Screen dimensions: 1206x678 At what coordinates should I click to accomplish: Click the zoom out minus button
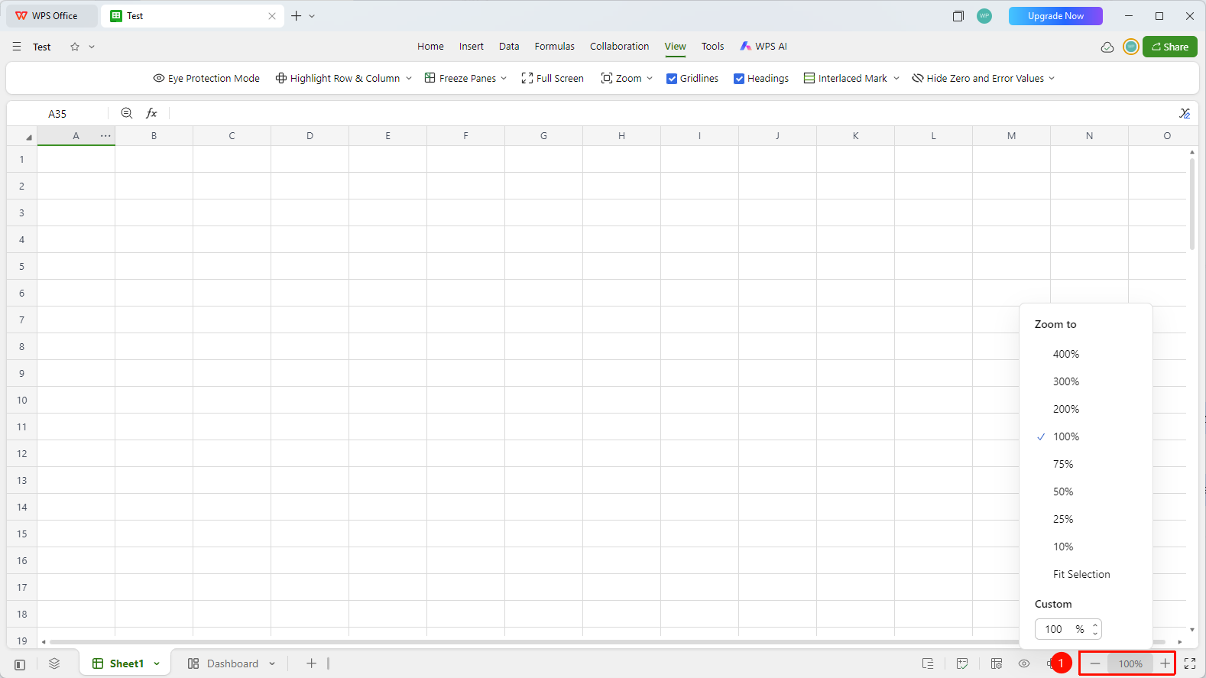coord(1095,663)
